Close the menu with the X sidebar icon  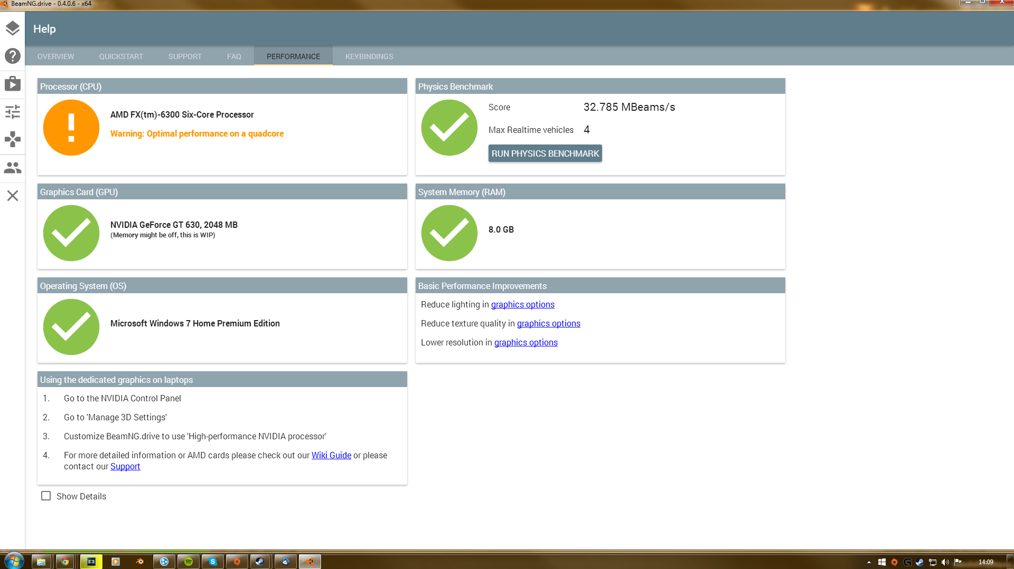point(13,196)
